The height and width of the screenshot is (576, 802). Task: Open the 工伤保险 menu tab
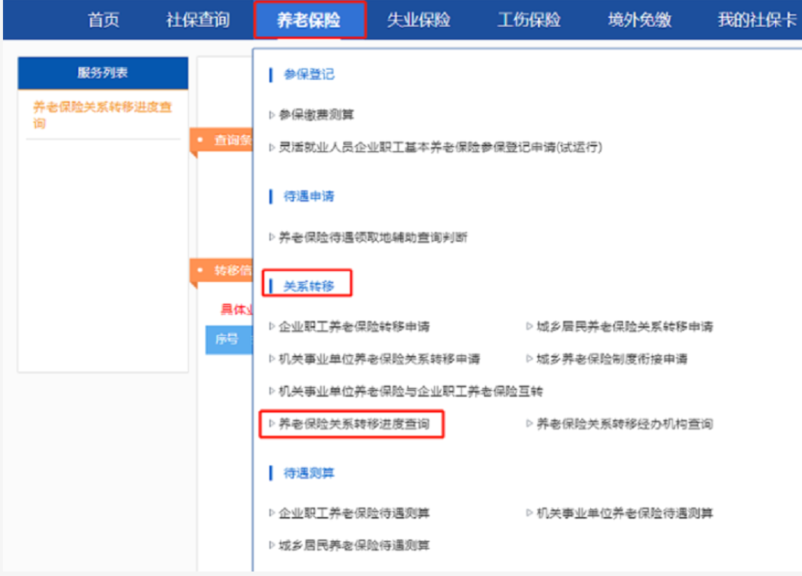[x=529, y=20]
